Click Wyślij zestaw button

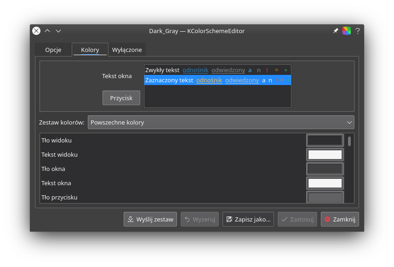click(150, 219)
